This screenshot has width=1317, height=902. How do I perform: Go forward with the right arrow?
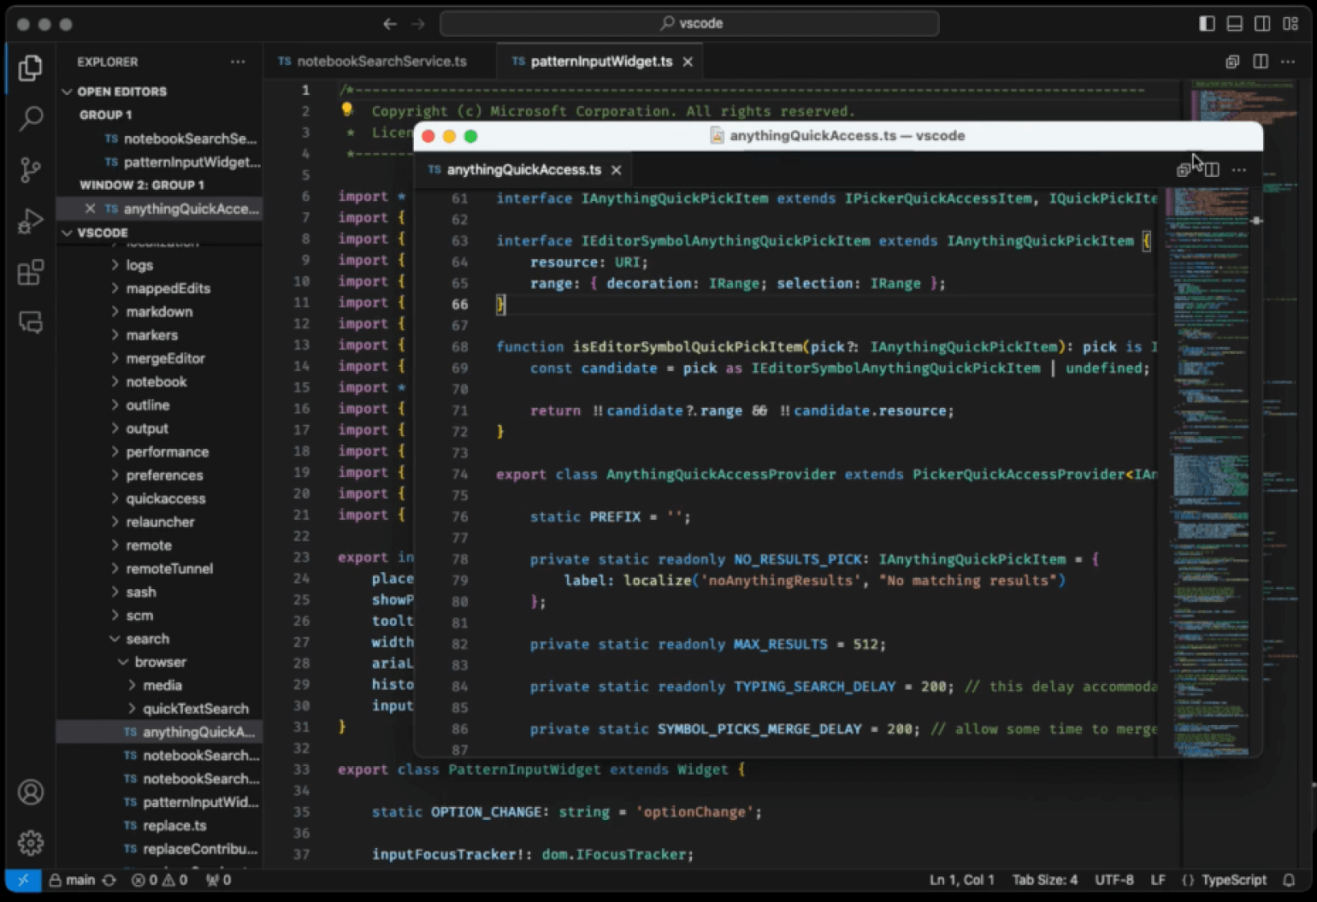418,24
